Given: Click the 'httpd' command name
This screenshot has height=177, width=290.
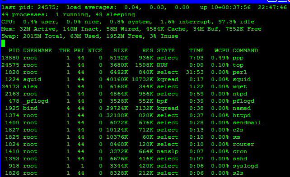Looking at the screenshot, I should click(242, 116).
